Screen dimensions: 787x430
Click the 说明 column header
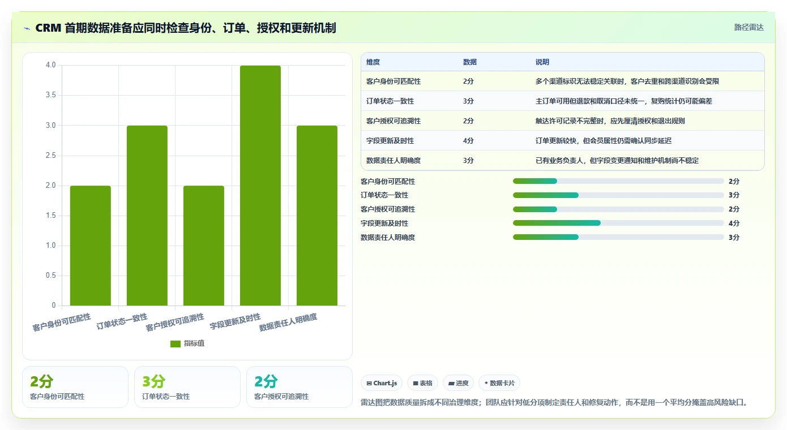click(x=542, y=62)
